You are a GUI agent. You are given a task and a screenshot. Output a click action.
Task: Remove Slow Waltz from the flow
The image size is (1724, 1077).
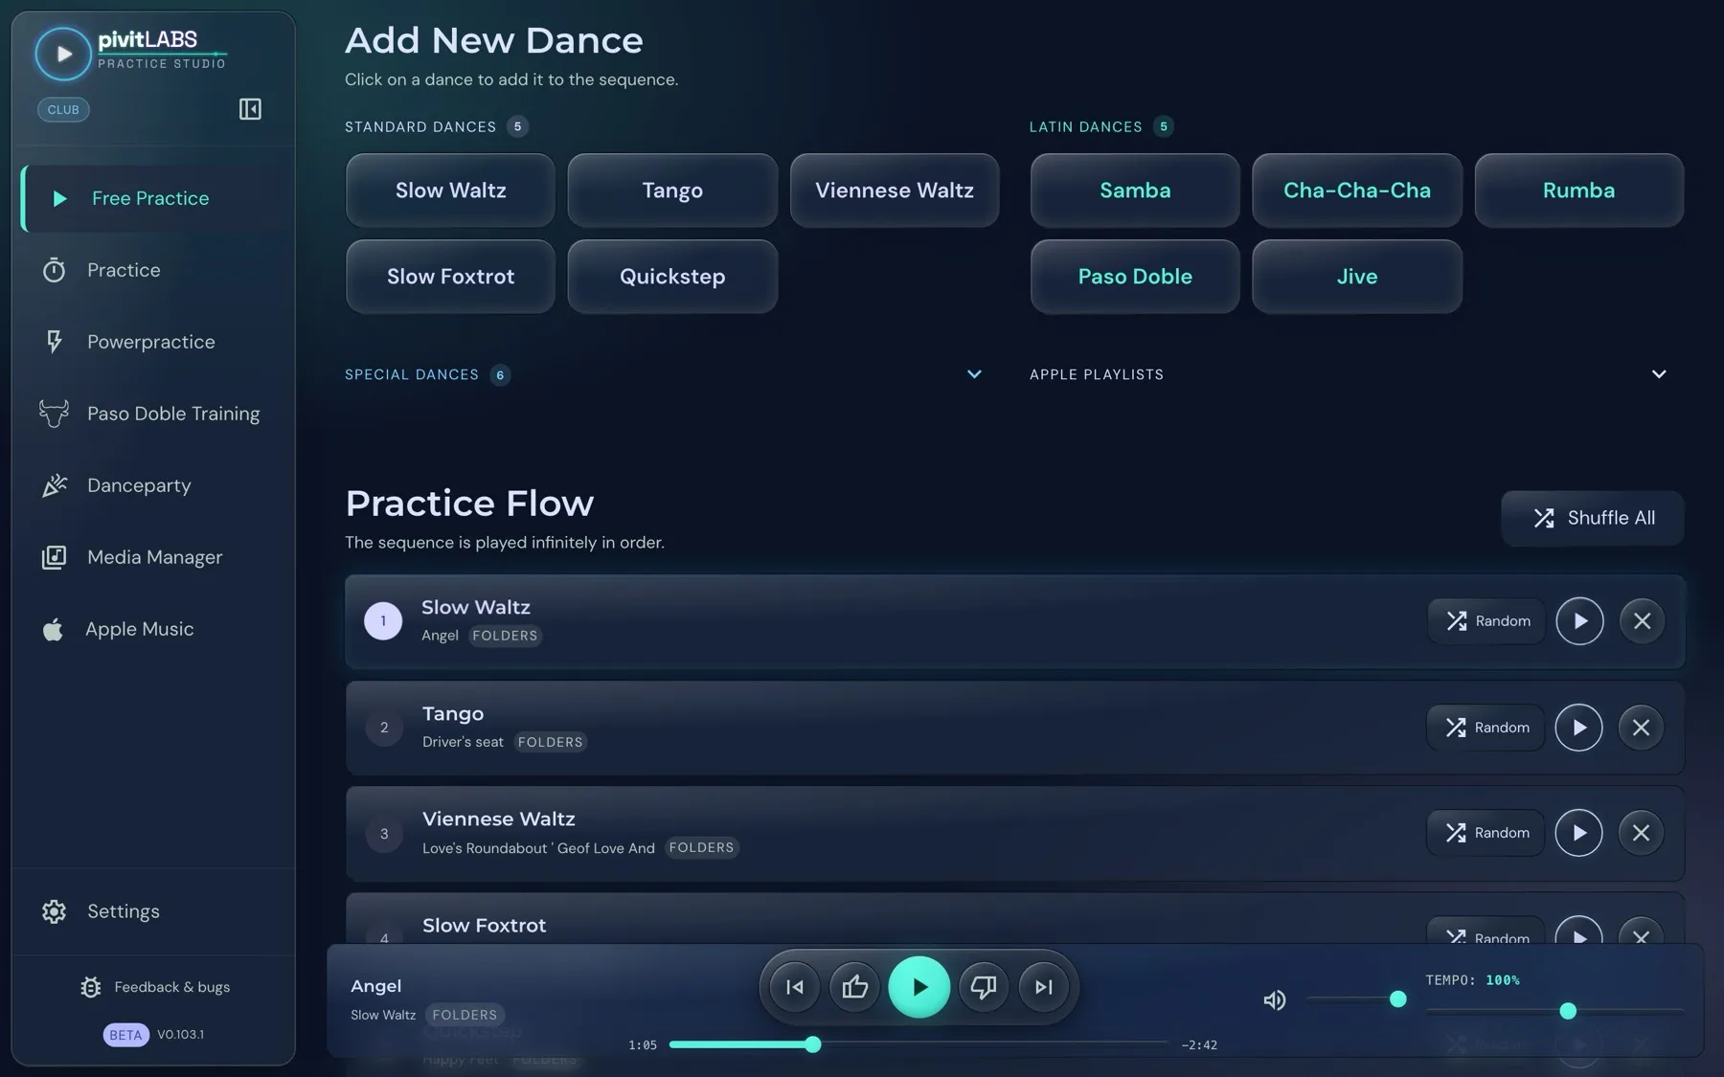1642,621
